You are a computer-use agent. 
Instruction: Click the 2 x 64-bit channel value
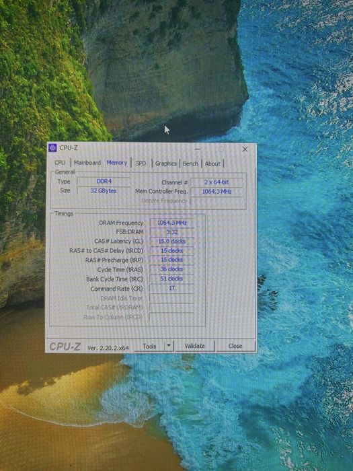[x=217, y=182]
